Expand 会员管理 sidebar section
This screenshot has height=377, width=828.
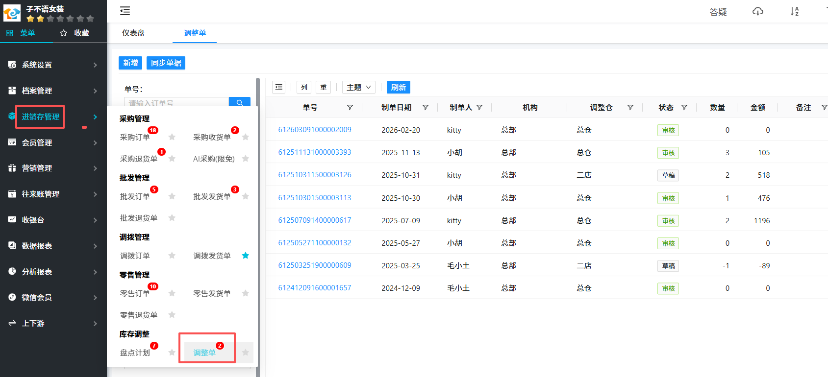[x=53, y=142]
